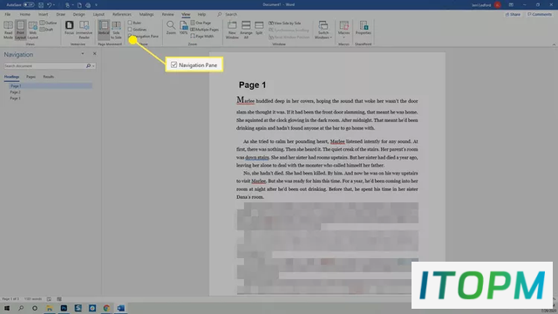Switch to the Home ribbon tab
This screenshot has height=314, width=558.
[25, 15]
